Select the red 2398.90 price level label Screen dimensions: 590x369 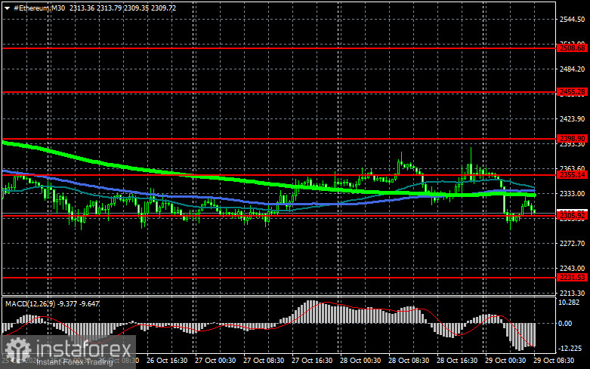573,139
